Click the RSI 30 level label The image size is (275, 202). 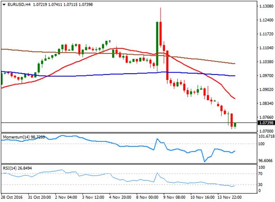pyautogui.click(x=260, y=184)
